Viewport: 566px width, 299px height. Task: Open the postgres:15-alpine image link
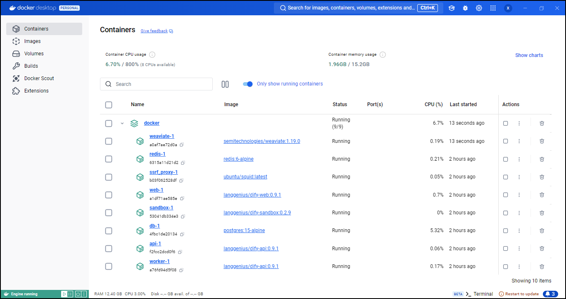[244, 230]
